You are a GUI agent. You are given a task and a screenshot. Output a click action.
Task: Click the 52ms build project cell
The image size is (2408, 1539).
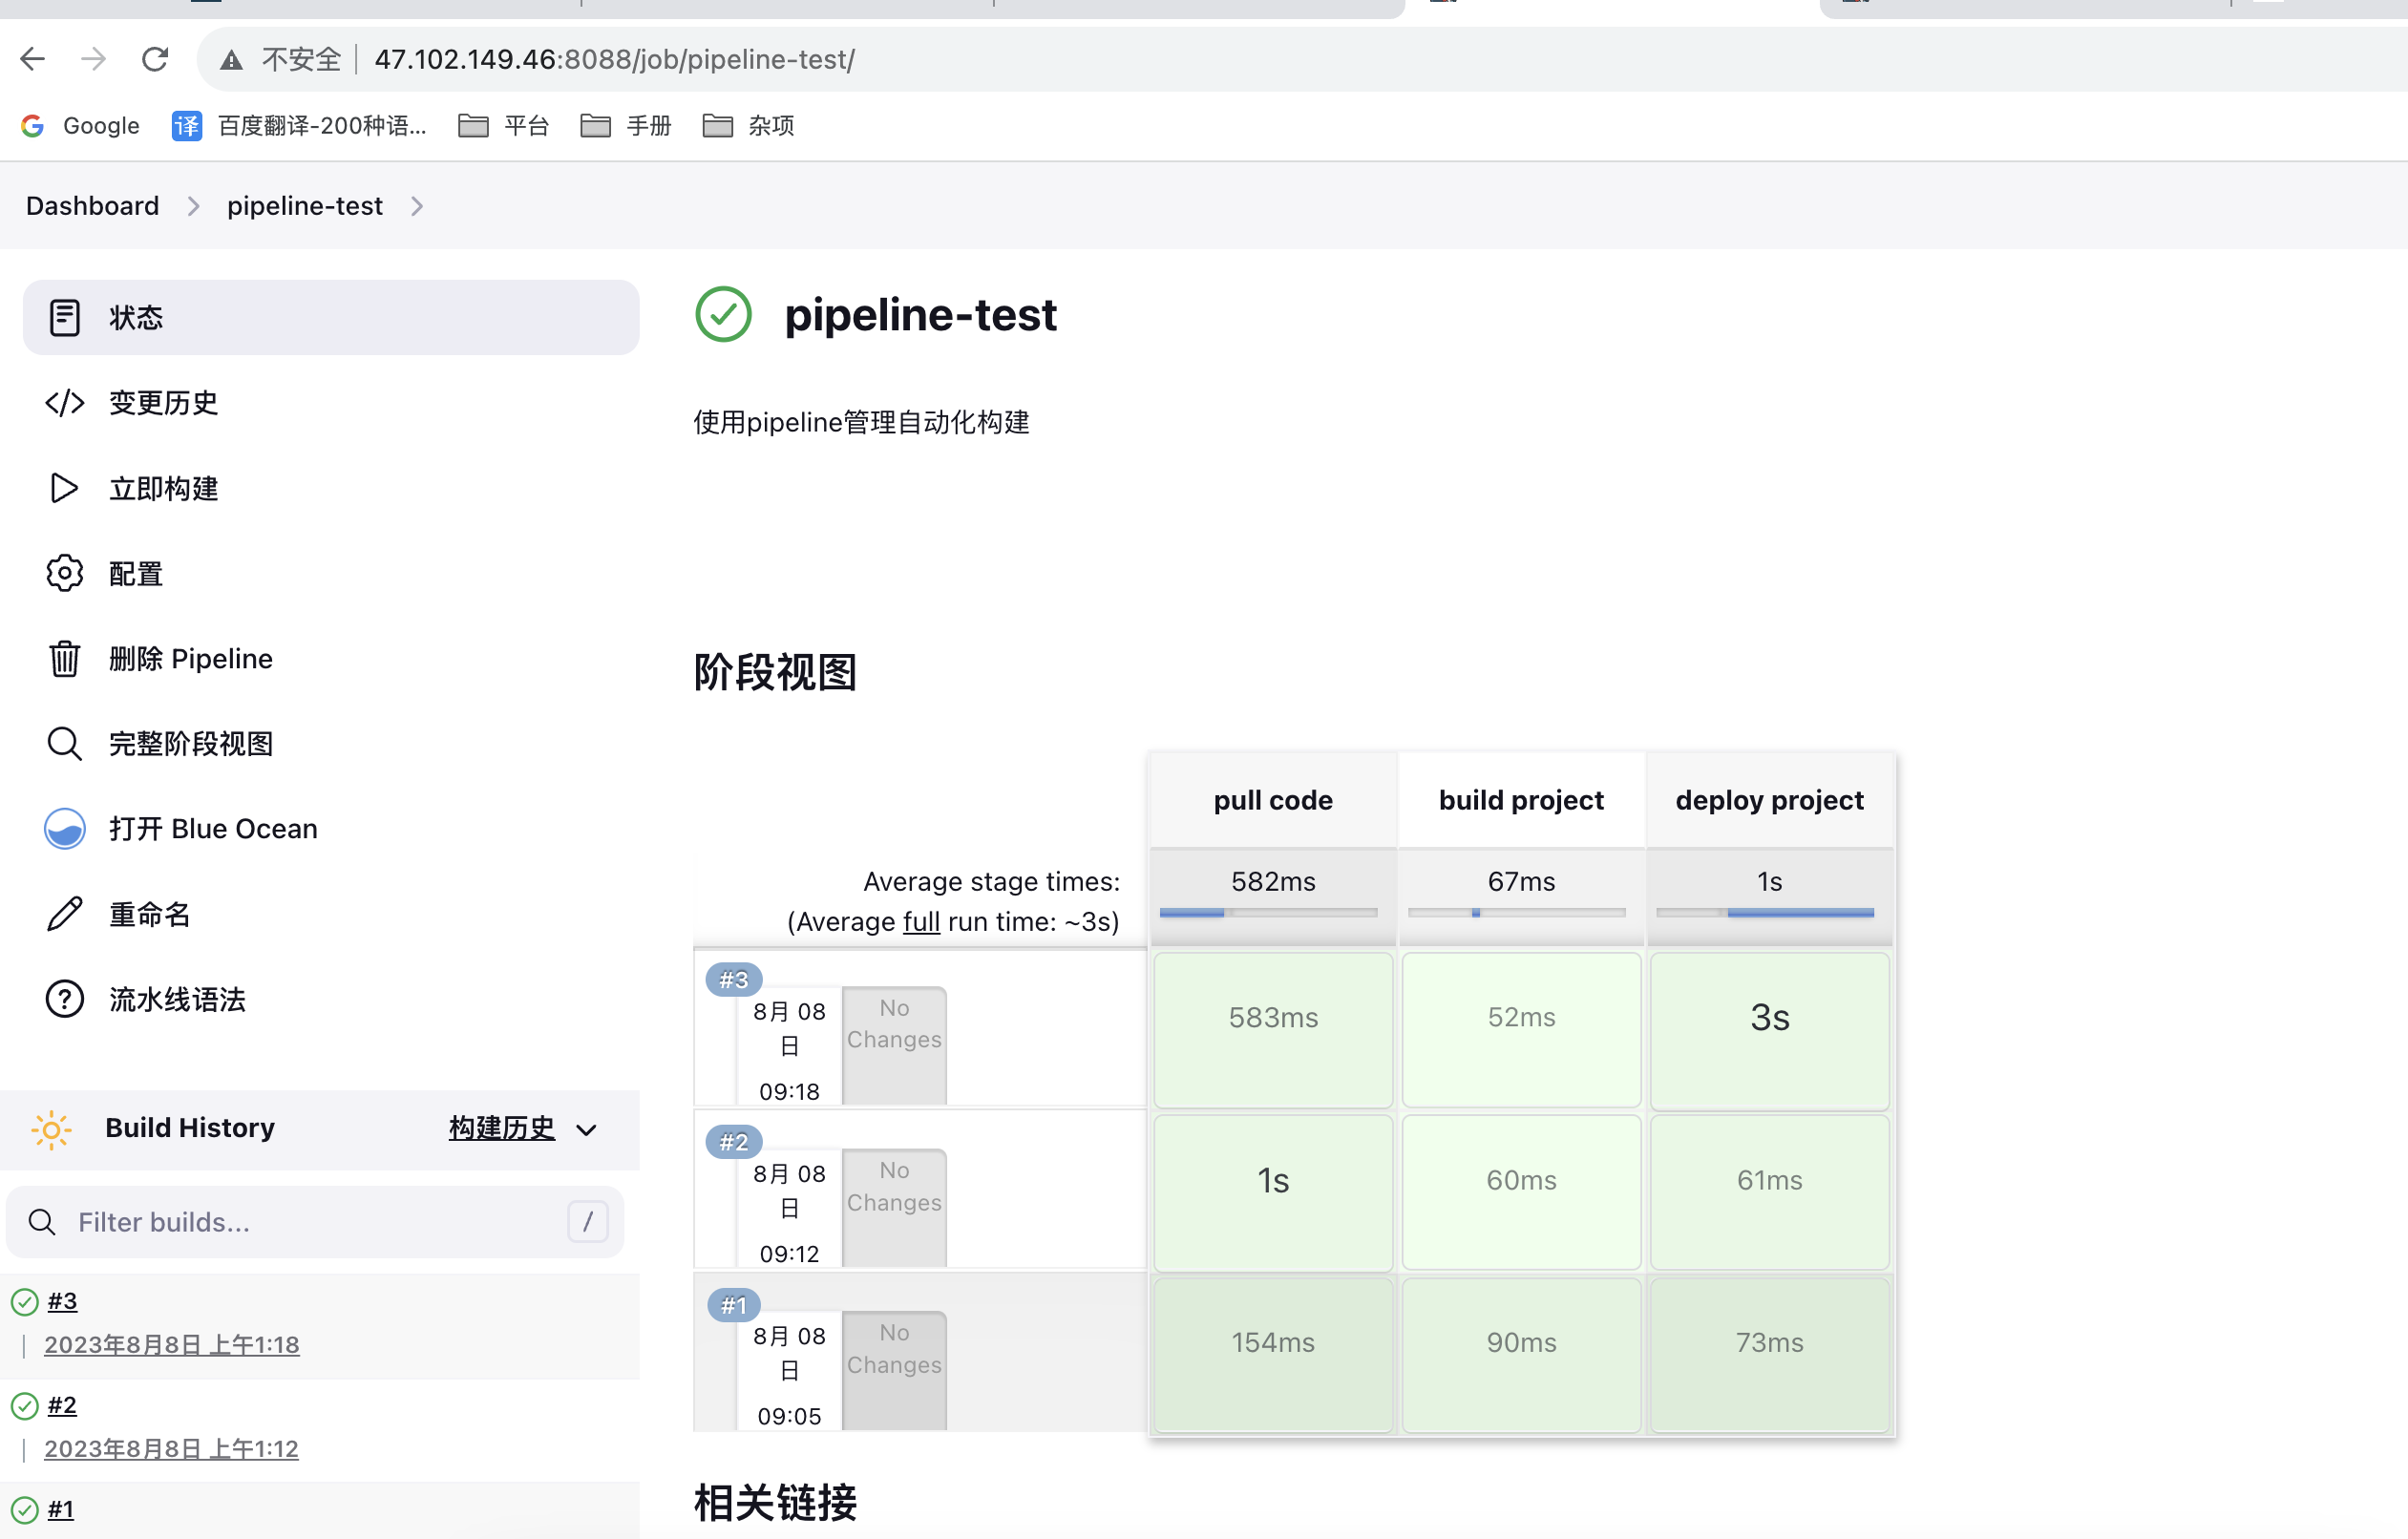tap(1521, 1030)
